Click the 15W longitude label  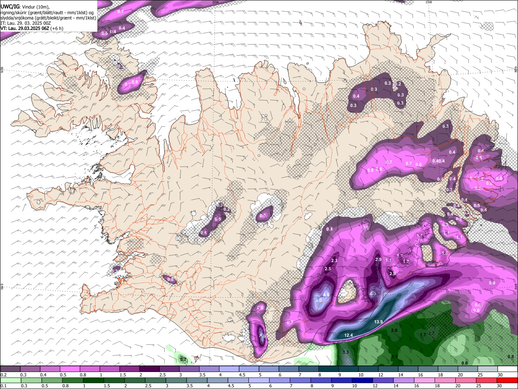click(429, 2)
